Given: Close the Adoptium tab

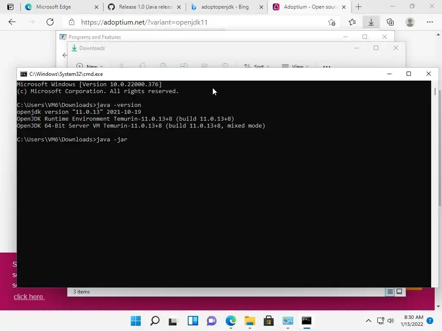Looking at the screenshot, I should [344, 7].
